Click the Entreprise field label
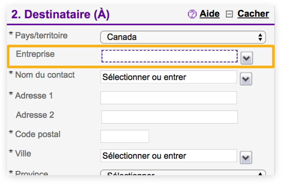 pyautogui.click(x=35, y=54)
